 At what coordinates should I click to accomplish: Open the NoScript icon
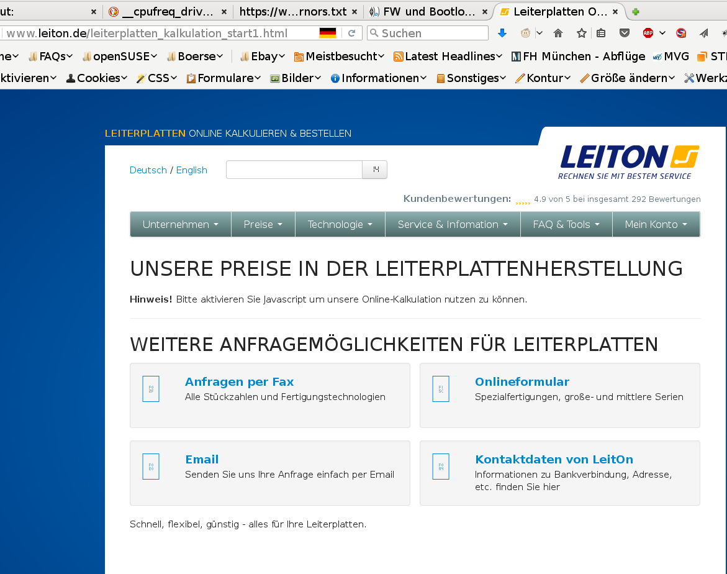(681, 33)
